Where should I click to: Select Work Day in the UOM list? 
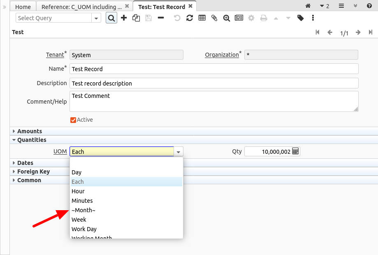tap(84, 229)
